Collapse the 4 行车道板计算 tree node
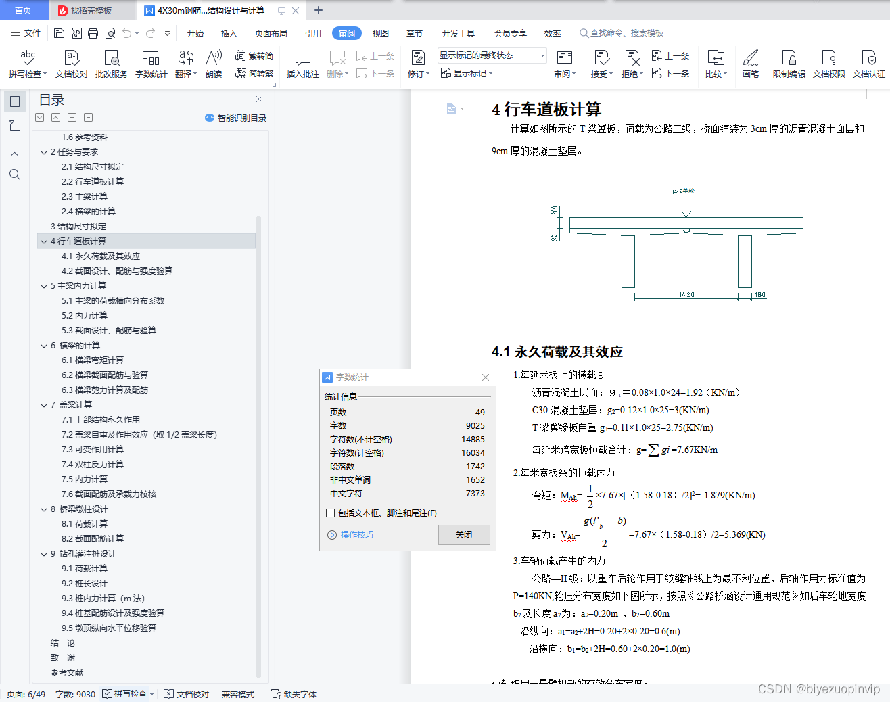 pyautogui.click(x=44, y=241)
